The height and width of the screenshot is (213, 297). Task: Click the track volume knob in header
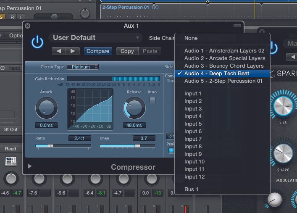(x=85, y=13)
